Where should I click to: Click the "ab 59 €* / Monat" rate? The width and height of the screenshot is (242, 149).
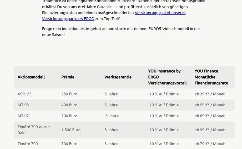pyautogui.click(x=210, y=105)
